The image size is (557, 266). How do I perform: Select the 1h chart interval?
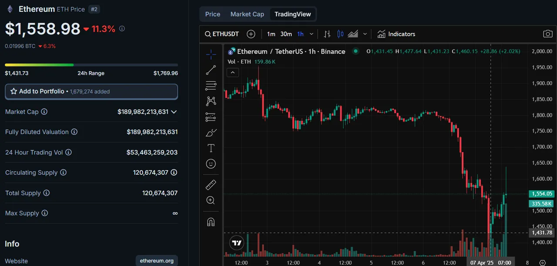point(301,34)
